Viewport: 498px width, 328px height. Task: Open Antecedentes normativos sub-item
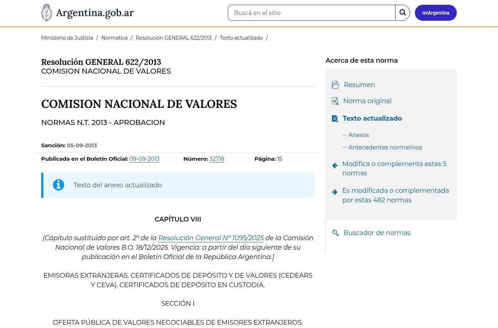(x=385, y=147)
